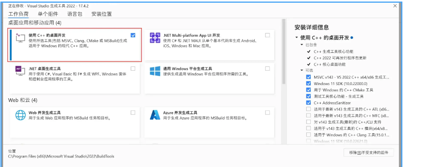Click the Web 和云 (4) heading
Screen dimensions: 435x167
click(x=23, y=100)
